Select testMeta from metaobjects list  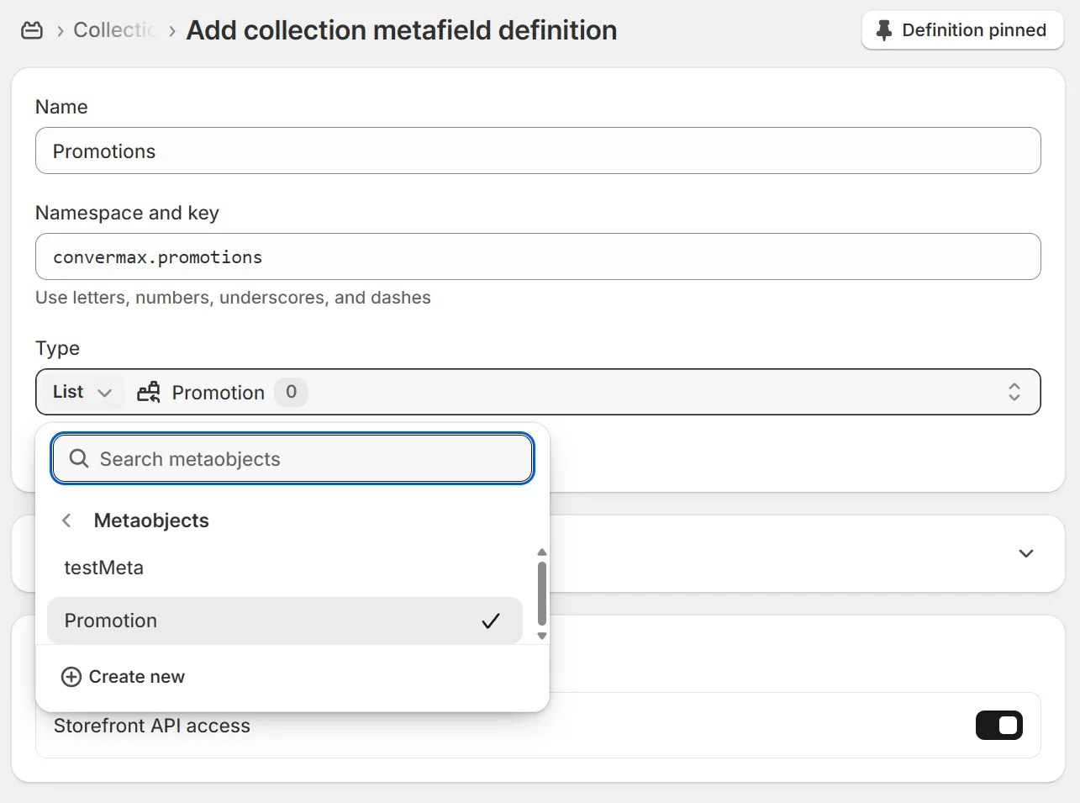(104, 568)
